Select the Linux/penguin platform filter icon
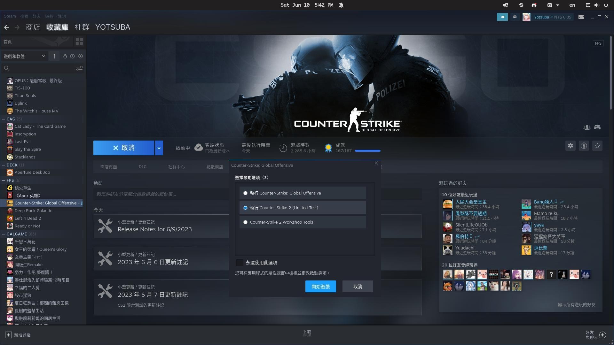 [x=65, y=56]
